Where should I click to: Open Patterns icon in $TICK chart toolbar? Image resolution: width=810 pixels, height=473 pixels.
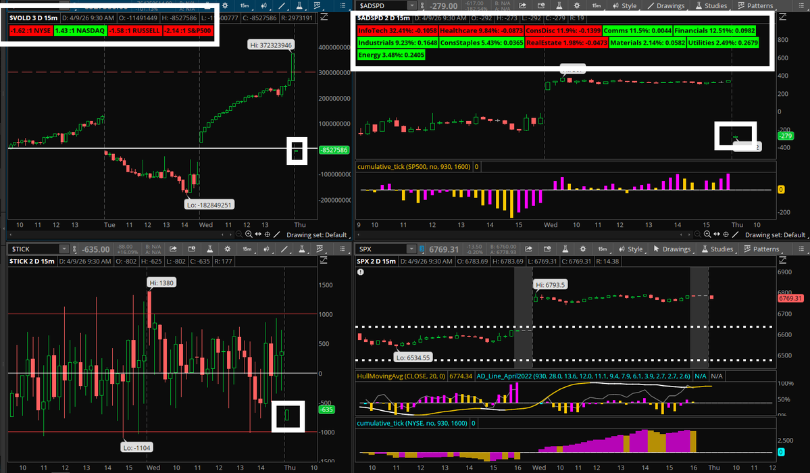pos(320,249)
